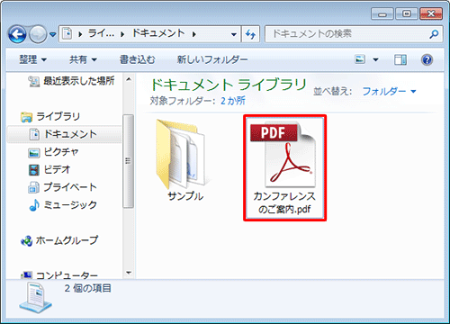Click the 書き込む toolbar button

[x=138, y=59]
